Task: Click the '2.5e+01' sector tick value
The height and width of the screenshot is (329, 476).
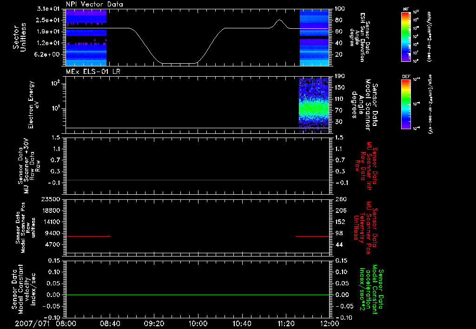Action: (48, 20)
